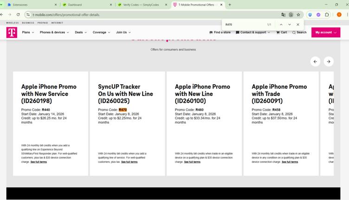Open See full terms for SyncUP Tracker
349x200 pixels.
point(129,162)
